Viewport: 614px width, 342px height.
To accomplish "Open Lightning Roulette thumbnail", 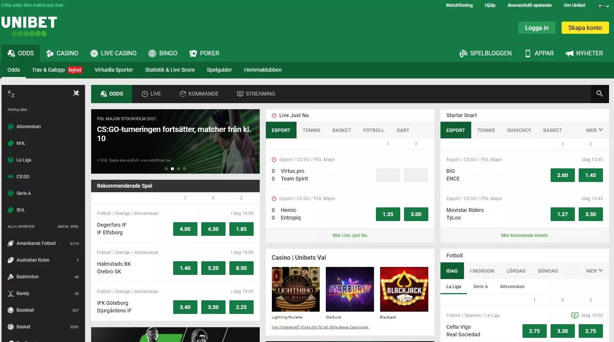I will click(x=296, y=289).
